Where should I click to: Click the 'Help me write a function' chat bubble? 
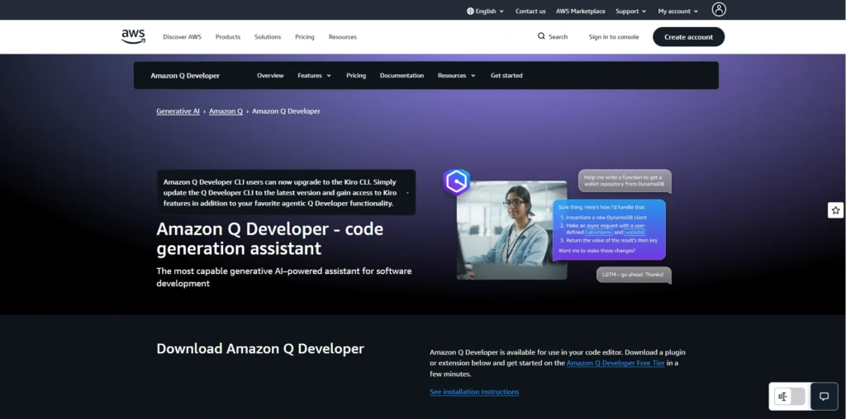(625, 181)
